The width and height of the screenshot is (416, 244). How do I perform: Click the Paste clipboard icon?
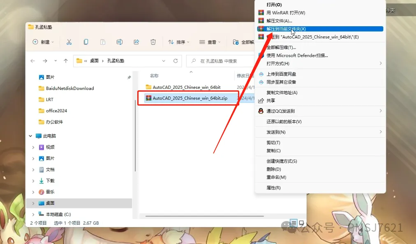[x=103, y=42]
